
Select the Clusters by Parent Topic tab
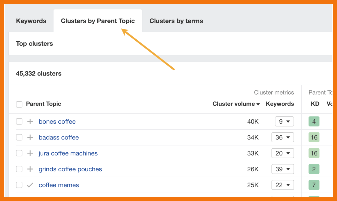pos(98,21)
